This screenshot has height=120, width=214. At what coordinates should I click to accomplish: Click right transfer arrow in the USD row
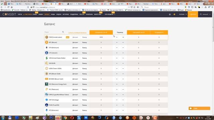point(123,58)
